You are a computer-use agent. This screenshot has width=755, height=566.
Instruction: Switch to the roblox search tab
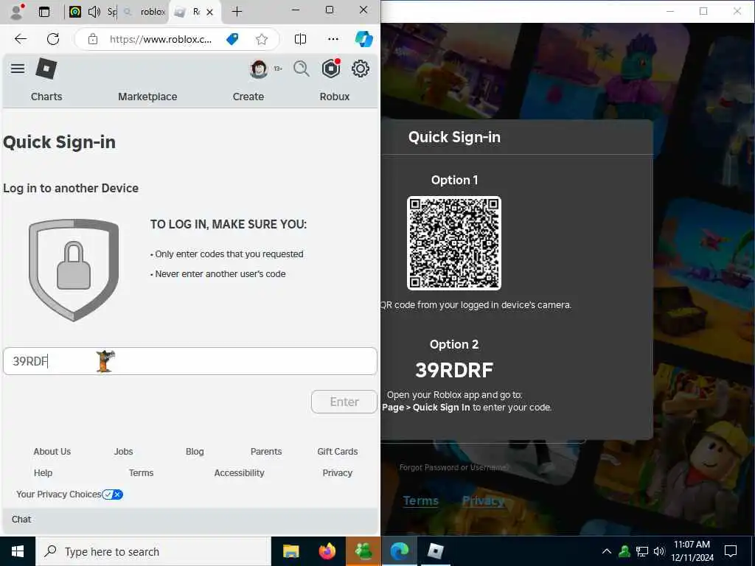point(145,12)
